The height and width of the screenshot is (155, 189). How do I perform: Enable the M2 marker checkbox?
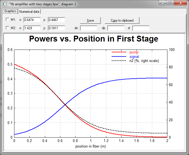(7, 28)
